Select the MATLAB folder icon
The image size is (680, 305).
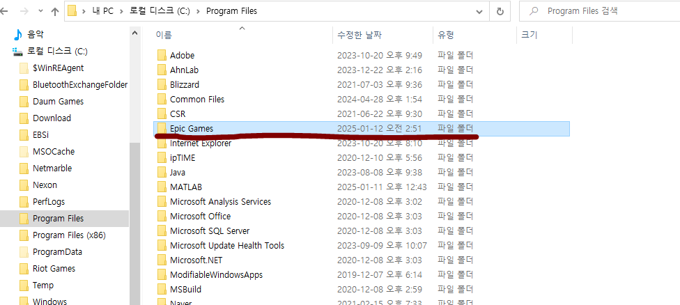tap(162, 187)
